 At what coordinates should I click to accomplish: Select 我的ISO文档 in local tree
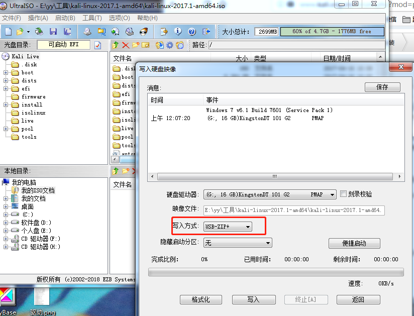coord(38,190)
